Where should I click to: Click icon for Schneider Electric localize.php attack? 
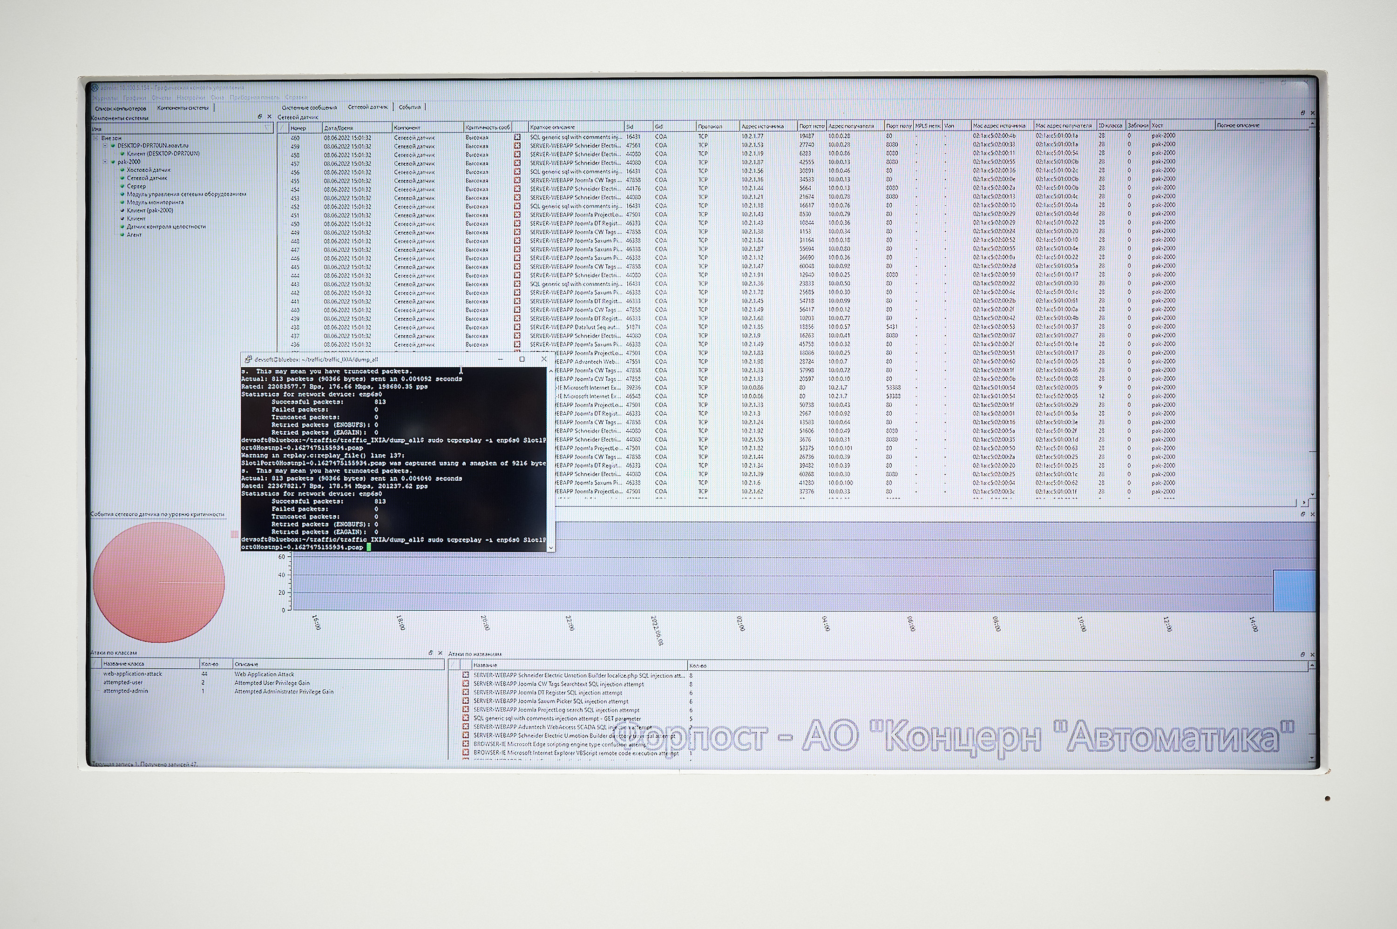click(466, 675)
